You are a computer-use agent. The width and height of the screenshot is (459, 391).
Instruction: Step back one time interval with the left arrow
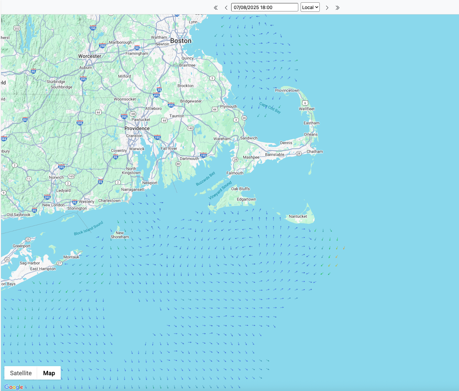(x=226, y=7)
